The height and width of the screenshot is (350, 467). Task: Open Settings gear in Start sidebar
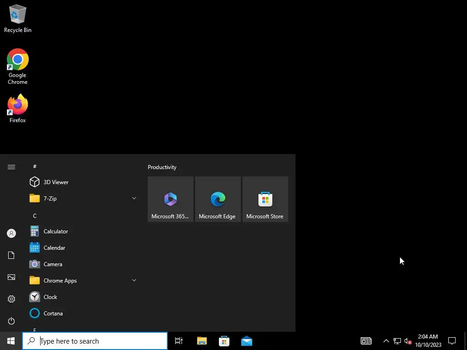[11, 299]
